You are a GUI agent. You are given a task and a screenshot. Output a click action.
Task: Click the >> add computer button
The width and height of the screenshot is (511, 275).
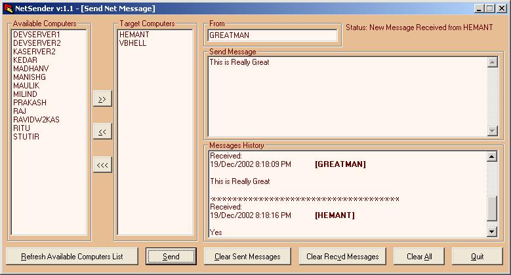(x=102, y=99)
